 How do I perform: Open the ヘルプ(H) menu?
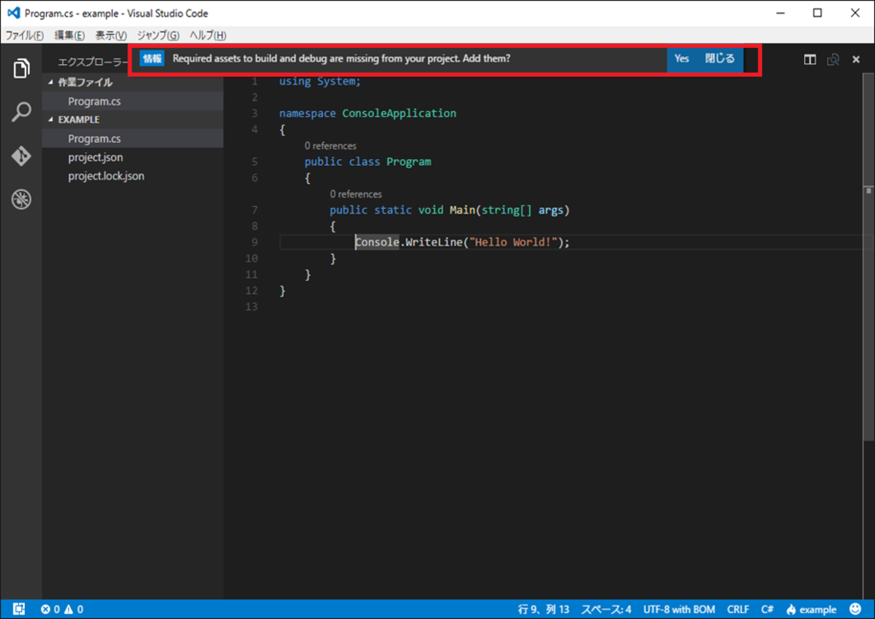208,35
